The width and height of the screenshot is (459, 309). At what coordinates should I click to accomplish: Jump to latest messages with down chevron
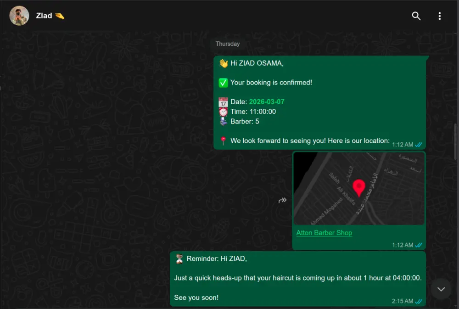(x=441, y=289)
